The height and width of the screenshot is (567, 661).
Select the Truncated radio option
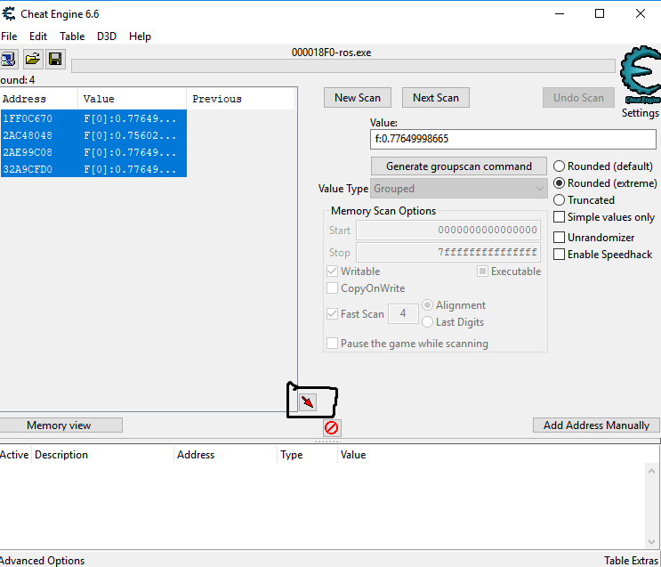[x=559, y=200]
